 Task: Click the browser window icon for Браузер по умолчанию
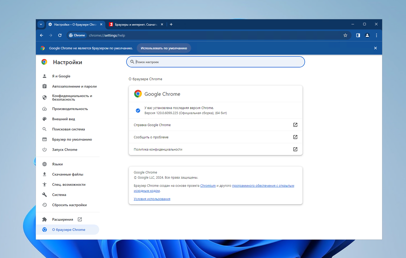coord(45,140)
